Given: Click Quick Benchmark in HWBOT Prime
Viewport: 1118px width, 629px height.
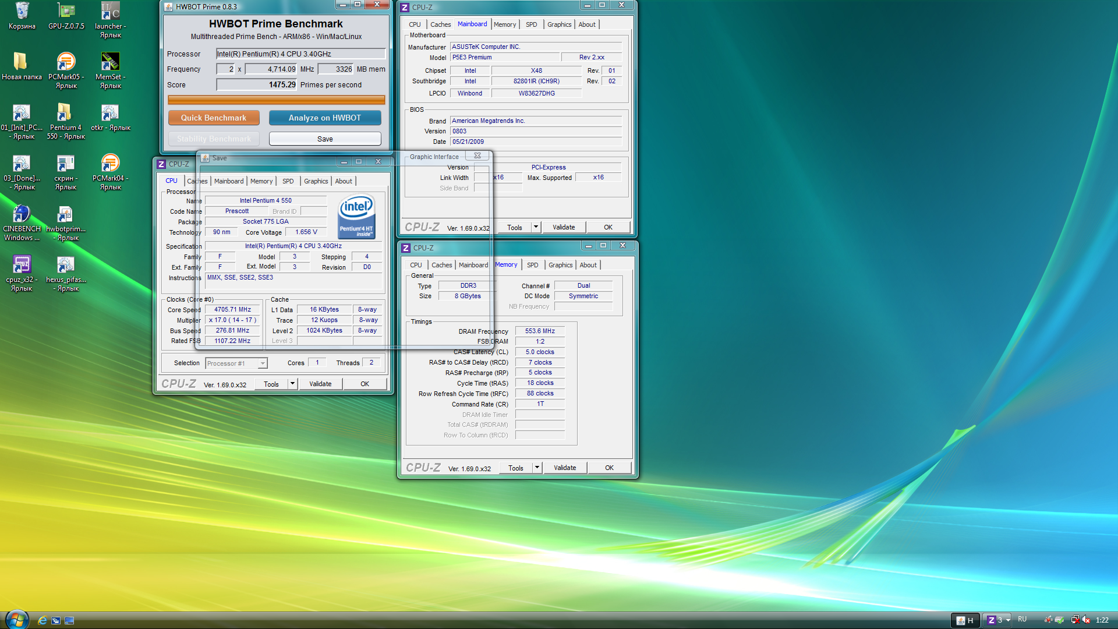Looking at the screenshot, I should pyautogui.click(x=214, y=118).
